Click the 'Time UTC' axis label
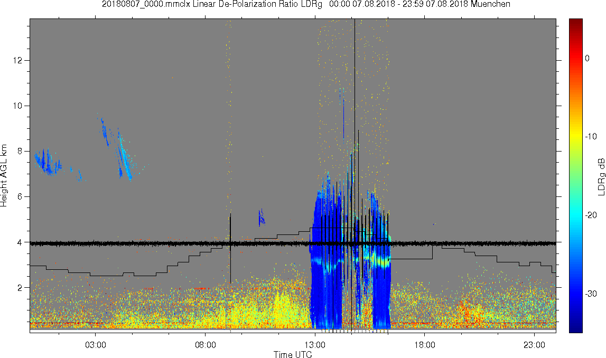The width and height of the screenshot is (606, 358). tap(293, 354)
